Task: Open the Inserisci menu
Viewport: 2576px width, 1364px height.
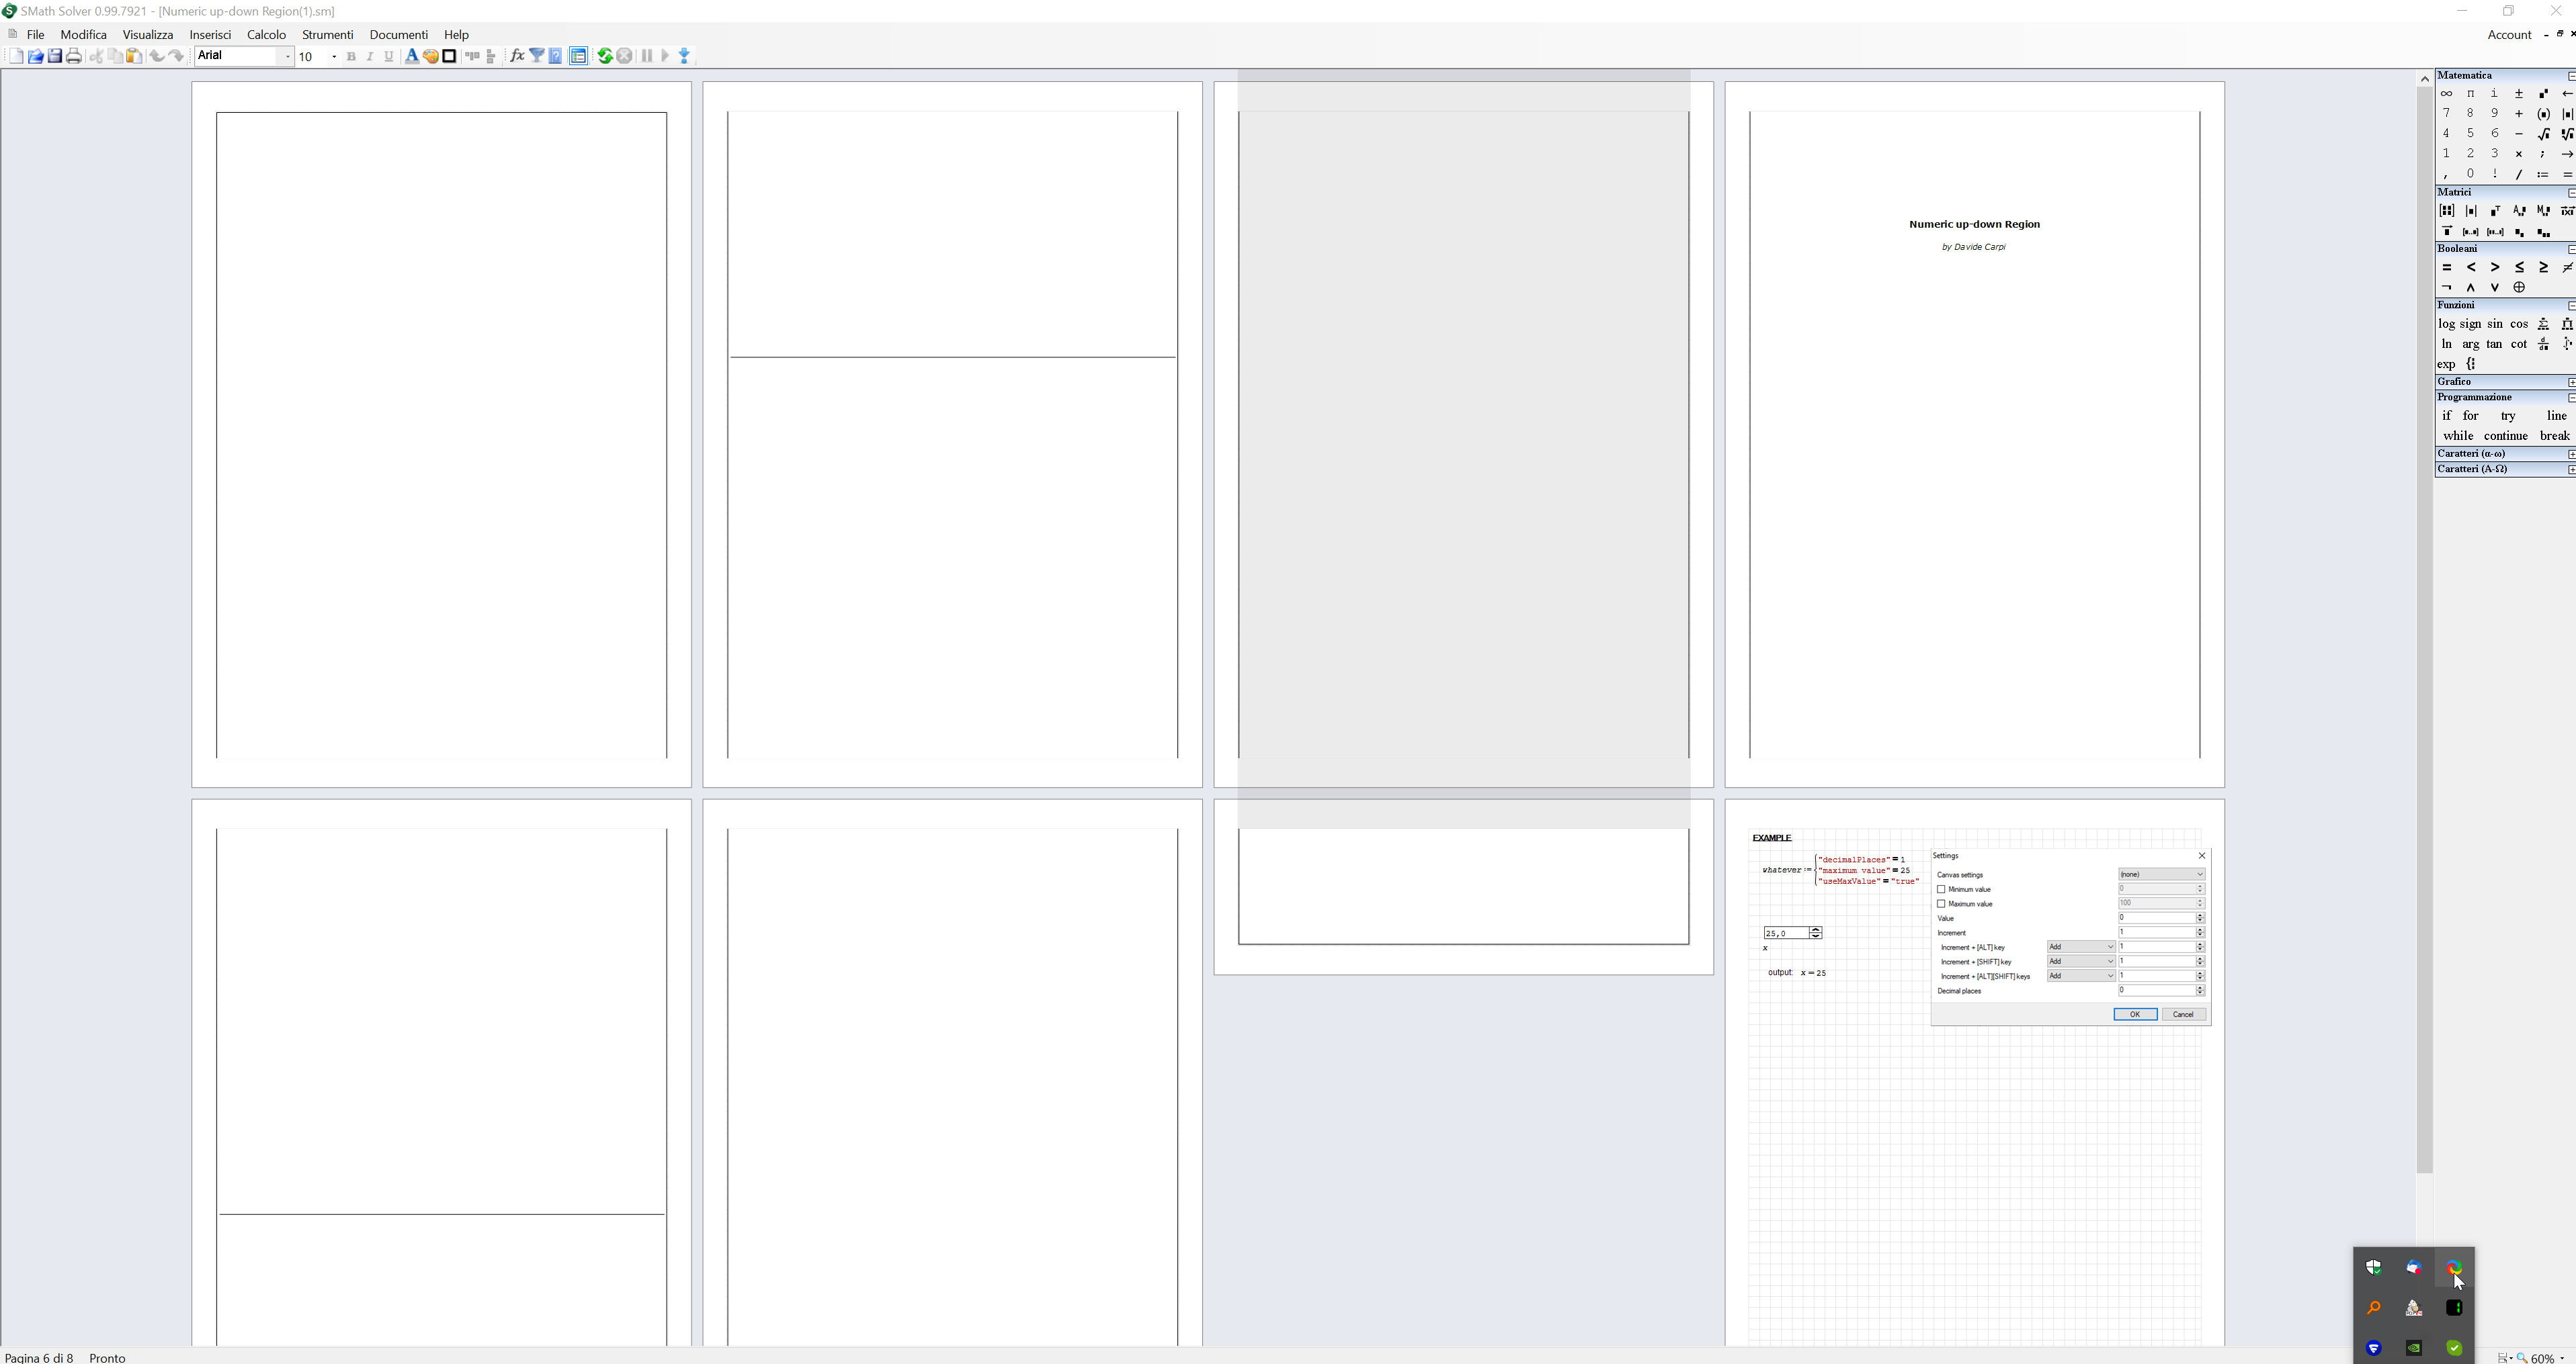Action: [x=210, y=34]
